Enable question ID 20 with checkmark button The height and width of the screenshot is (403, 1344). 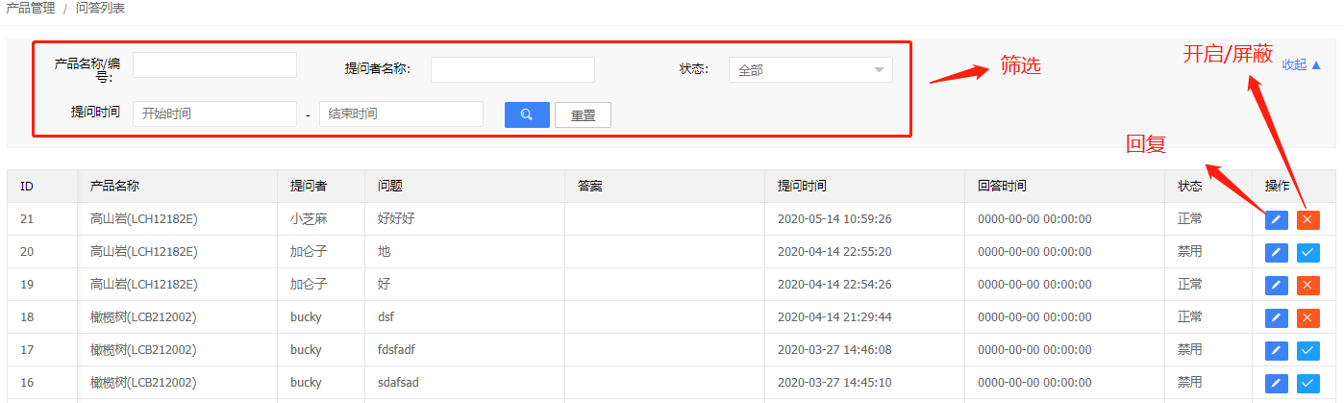pos(1307,253)
